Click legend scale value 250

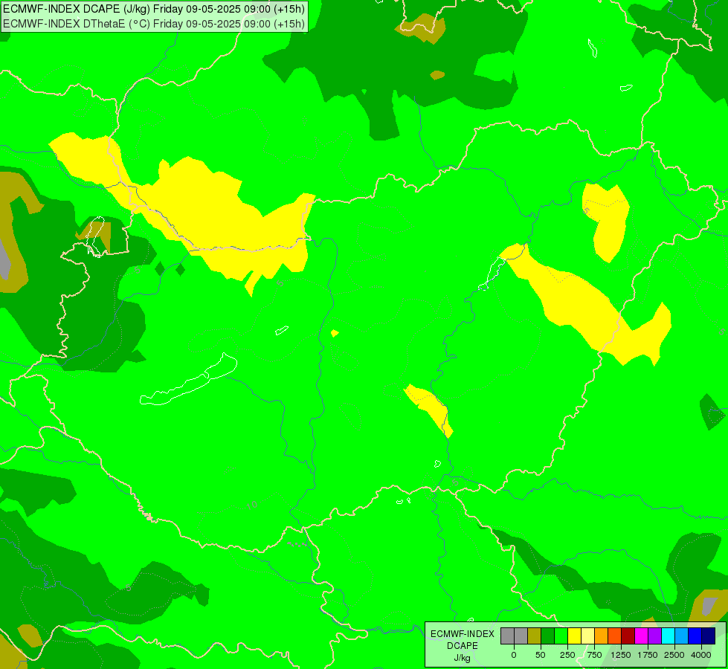[567, 655]
